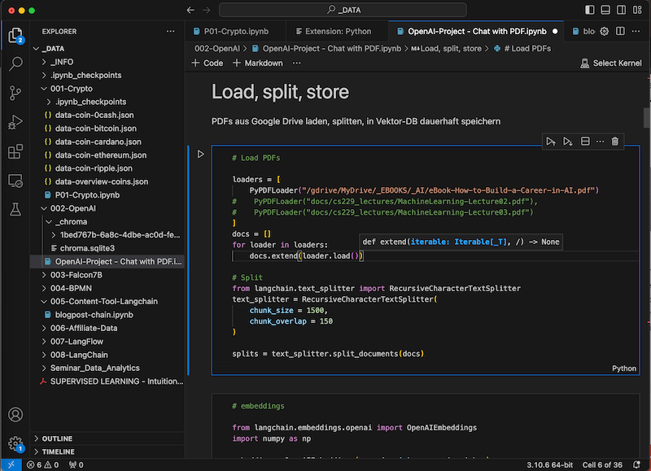Open more cell actions with the ellipsis
Viewport: 651px width, 471px height.
600,142
